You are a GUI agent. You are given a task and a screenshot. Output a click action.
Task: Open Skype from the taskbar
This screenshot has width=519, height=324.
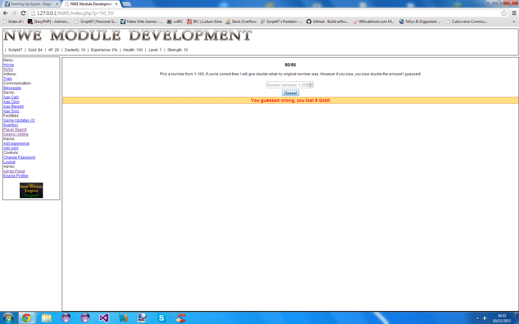click(161, 318)
